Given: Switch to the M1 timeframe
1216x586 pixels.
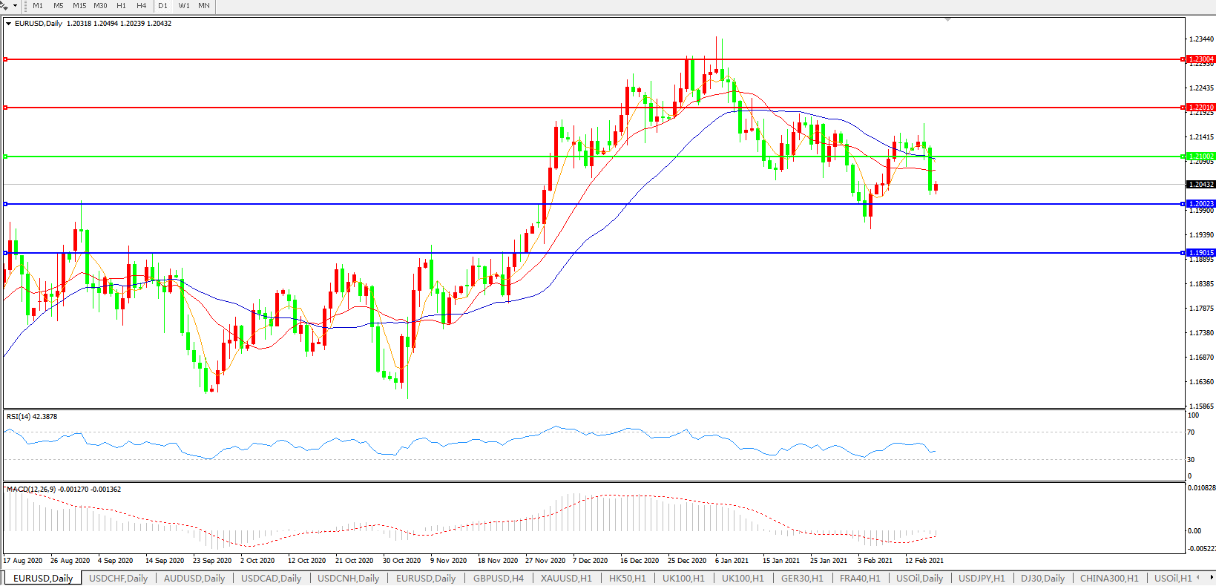Looking at the screenshot, I should coord(38,5).
